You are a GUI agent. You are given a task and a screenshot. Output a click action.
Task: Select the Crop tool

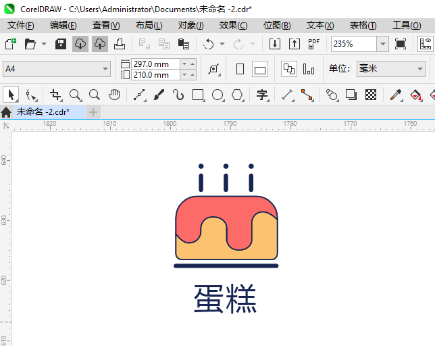click(56, 95)
